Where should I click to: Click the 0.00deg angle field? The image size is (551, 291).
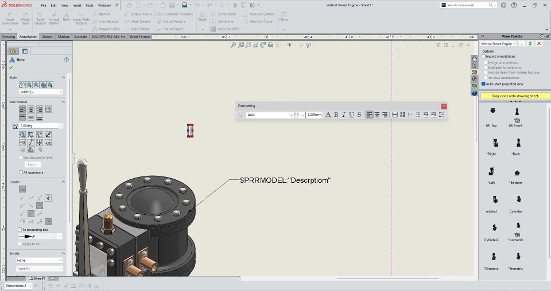tap(41, 125)
